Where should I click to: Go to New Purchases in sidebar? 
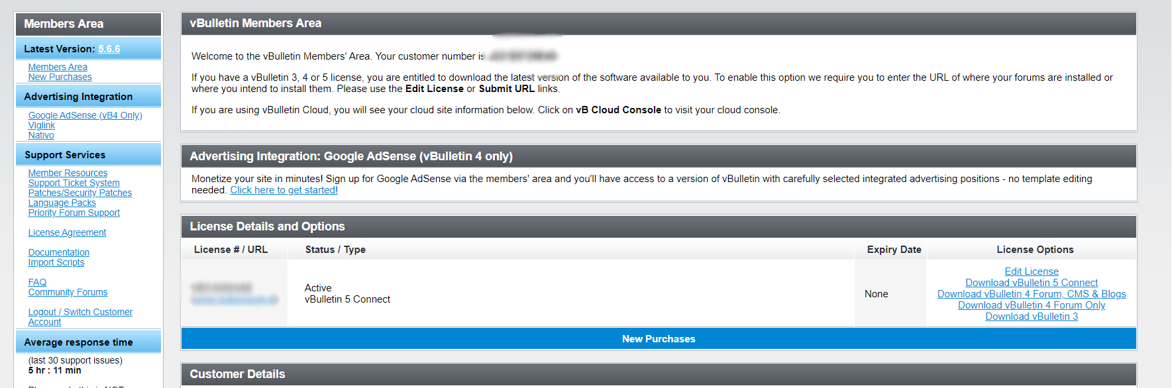60,77
